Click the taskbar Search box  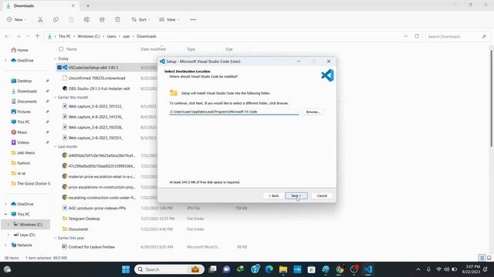point(169,269)
